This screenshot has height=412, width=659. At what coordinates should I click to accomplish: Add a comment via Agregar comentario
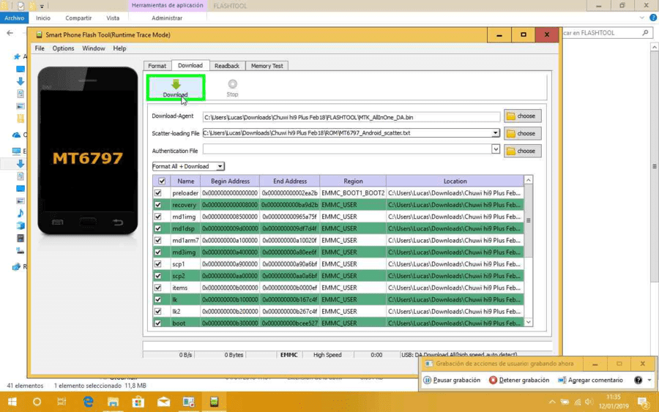(590, 380)
